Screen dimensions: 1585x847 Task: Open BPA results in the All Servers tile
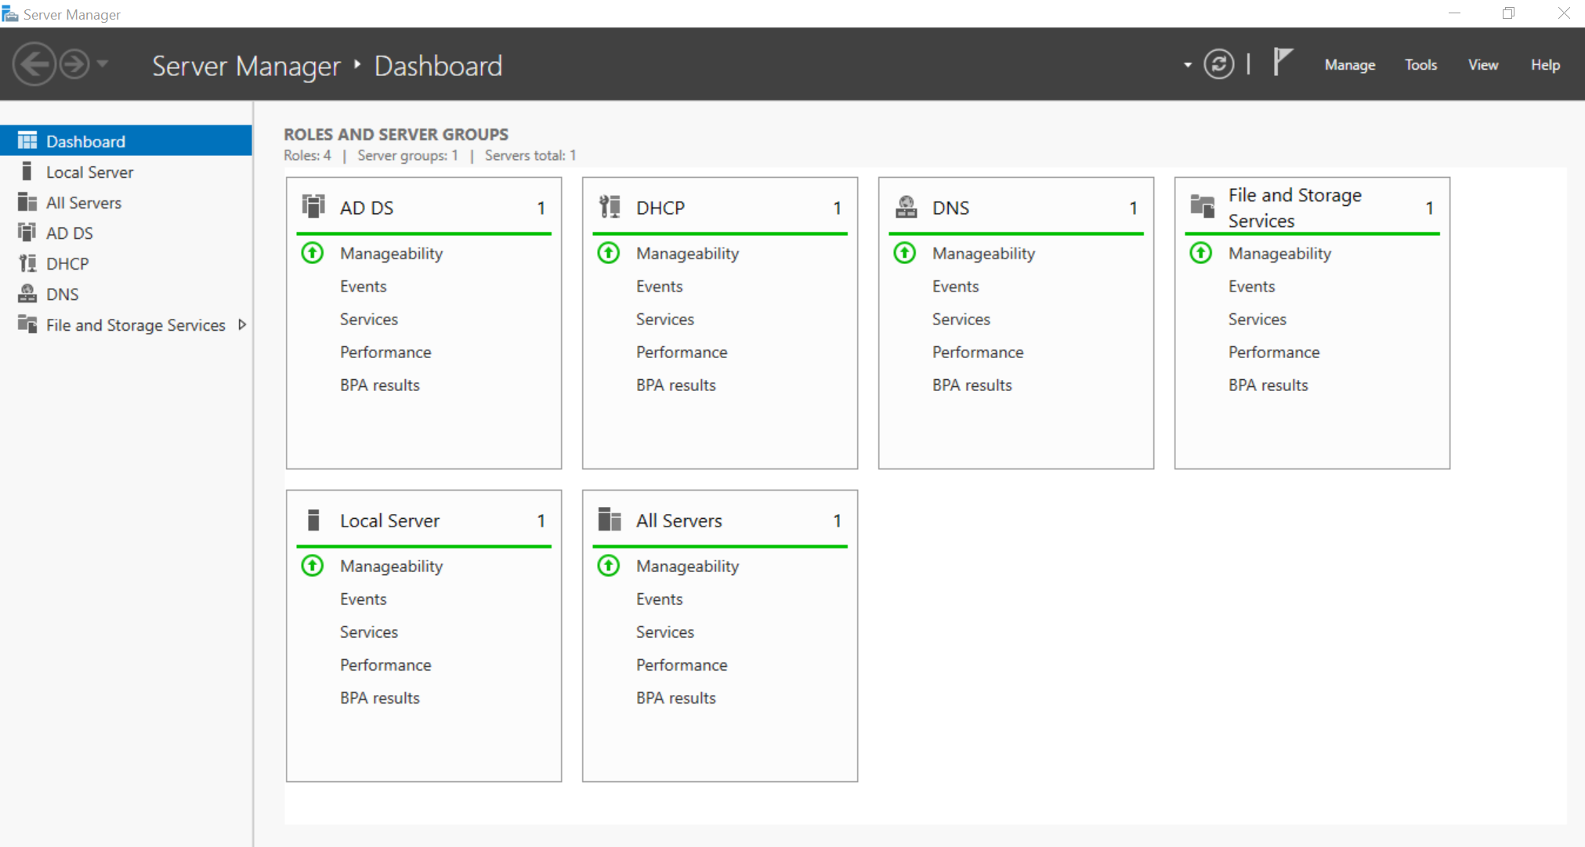tap(675, 697)
